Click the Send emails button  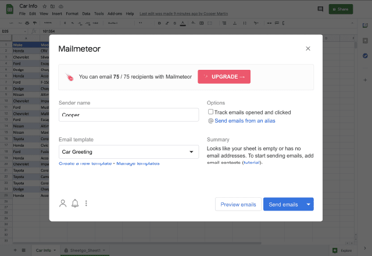click(283, 204)
